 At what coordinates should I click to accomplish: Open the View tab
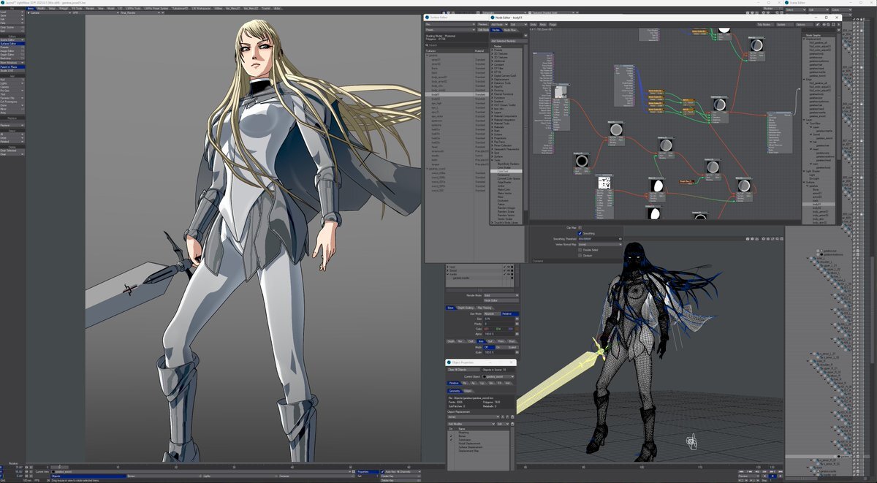(x=101, y=9)
